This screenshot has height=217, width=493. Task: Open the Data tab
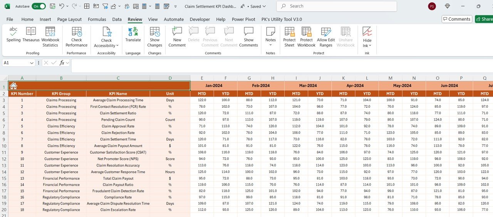coord(117,19)
